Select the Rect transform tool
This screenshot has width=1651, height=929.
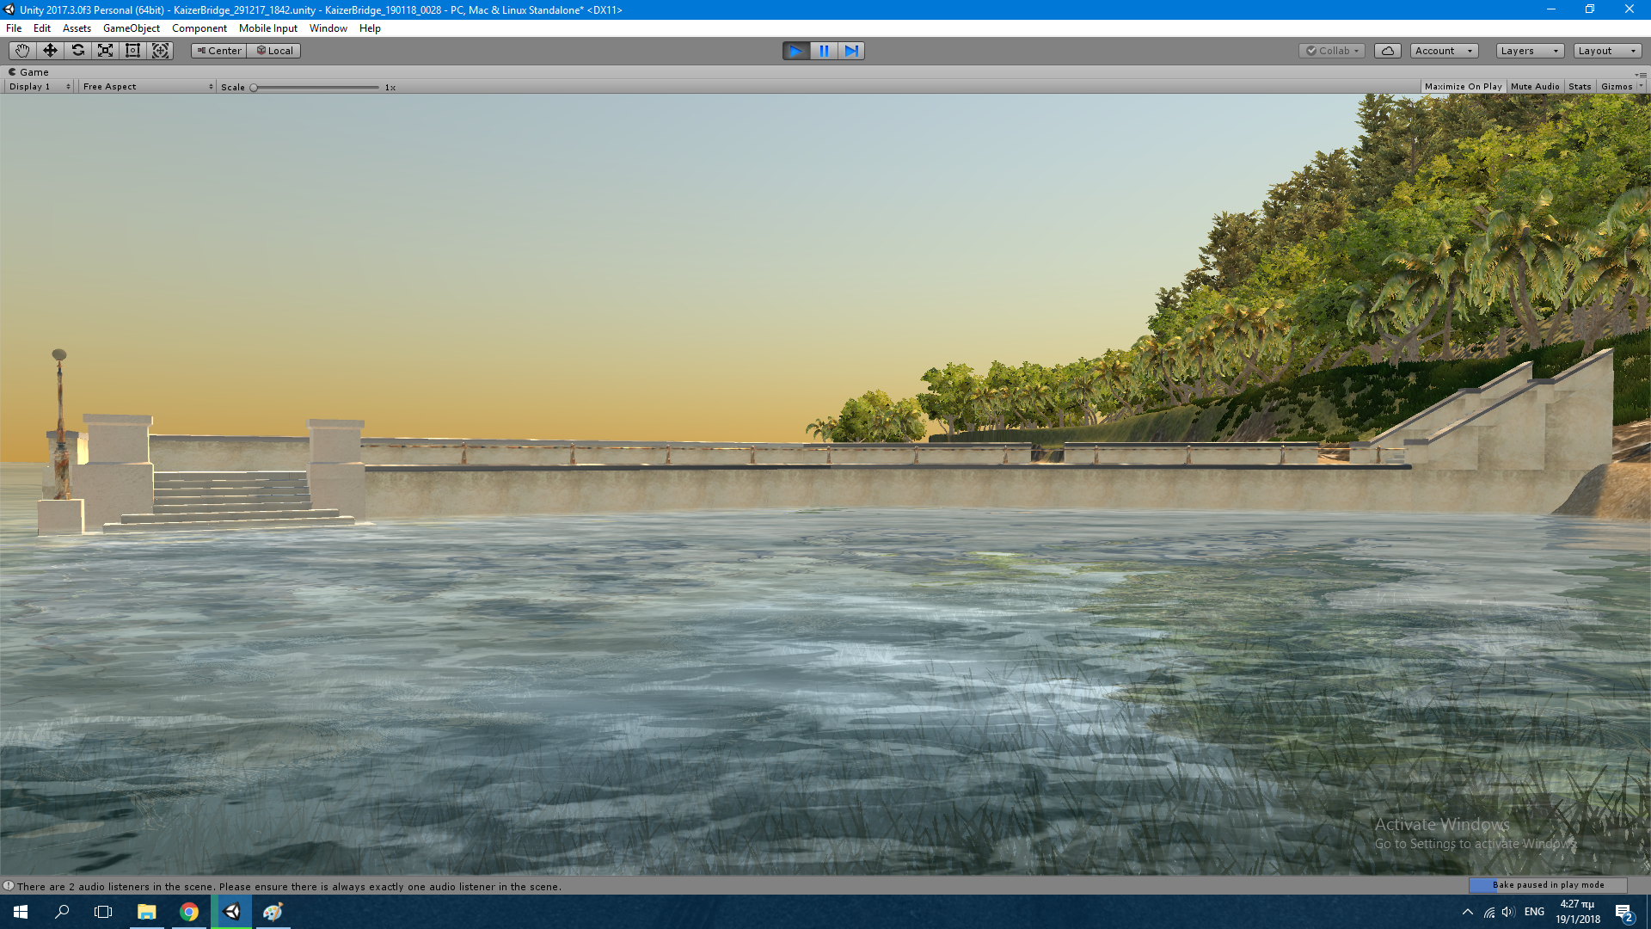coord(132,51)
